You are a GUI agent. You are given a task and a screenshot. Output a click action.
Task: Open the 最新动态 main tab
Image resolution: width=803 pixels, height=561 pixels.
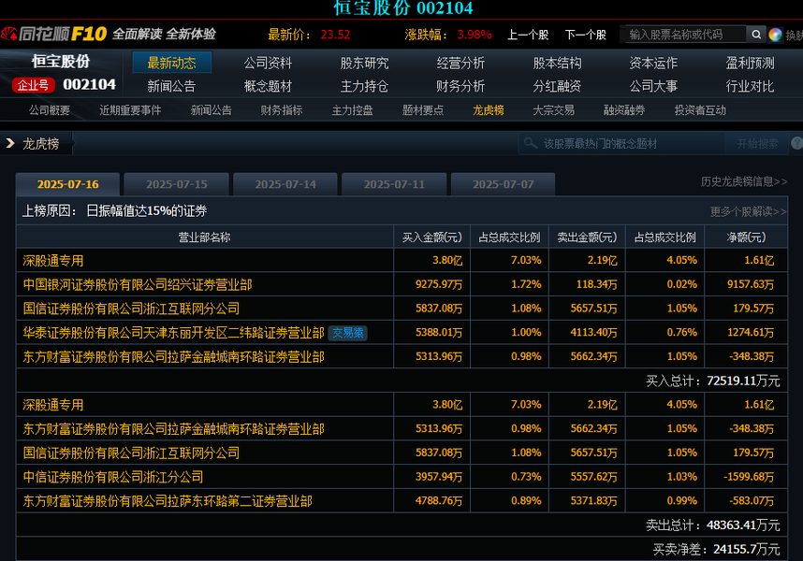click(x=171, y=63)
